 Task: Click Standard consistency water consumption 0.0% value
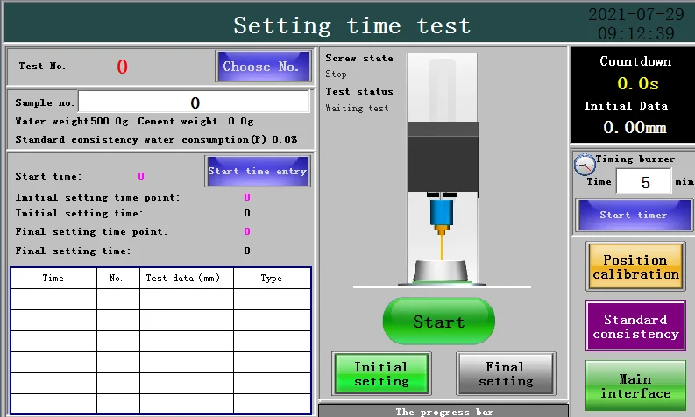[x=285, y=139]
